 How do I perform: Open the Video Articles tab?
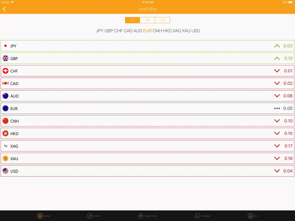coord(147,216)
